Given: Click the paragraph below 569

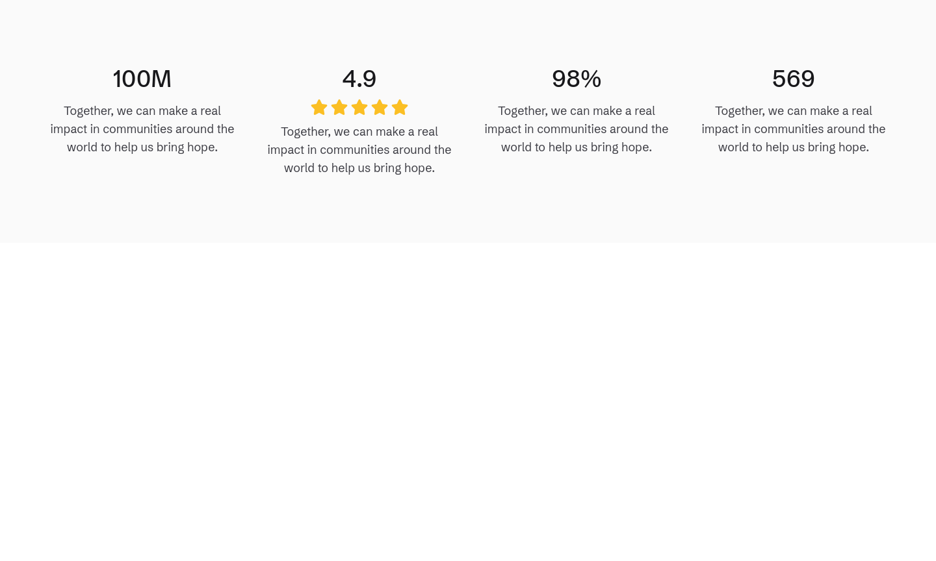Looking at the screenshot, I should coord(794,129).
